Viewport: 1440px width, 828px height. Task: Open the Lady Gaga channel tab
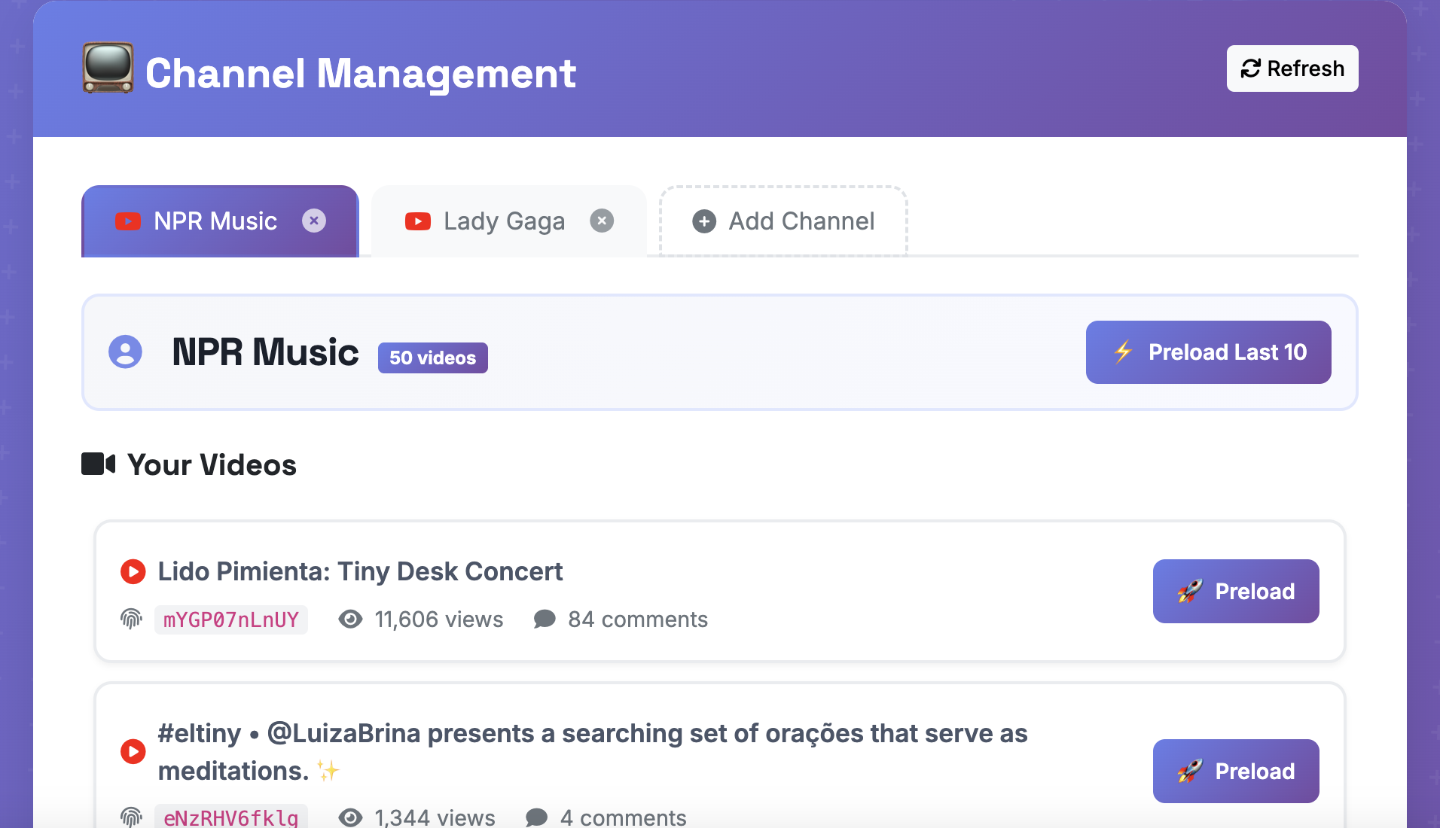(503, 221)
